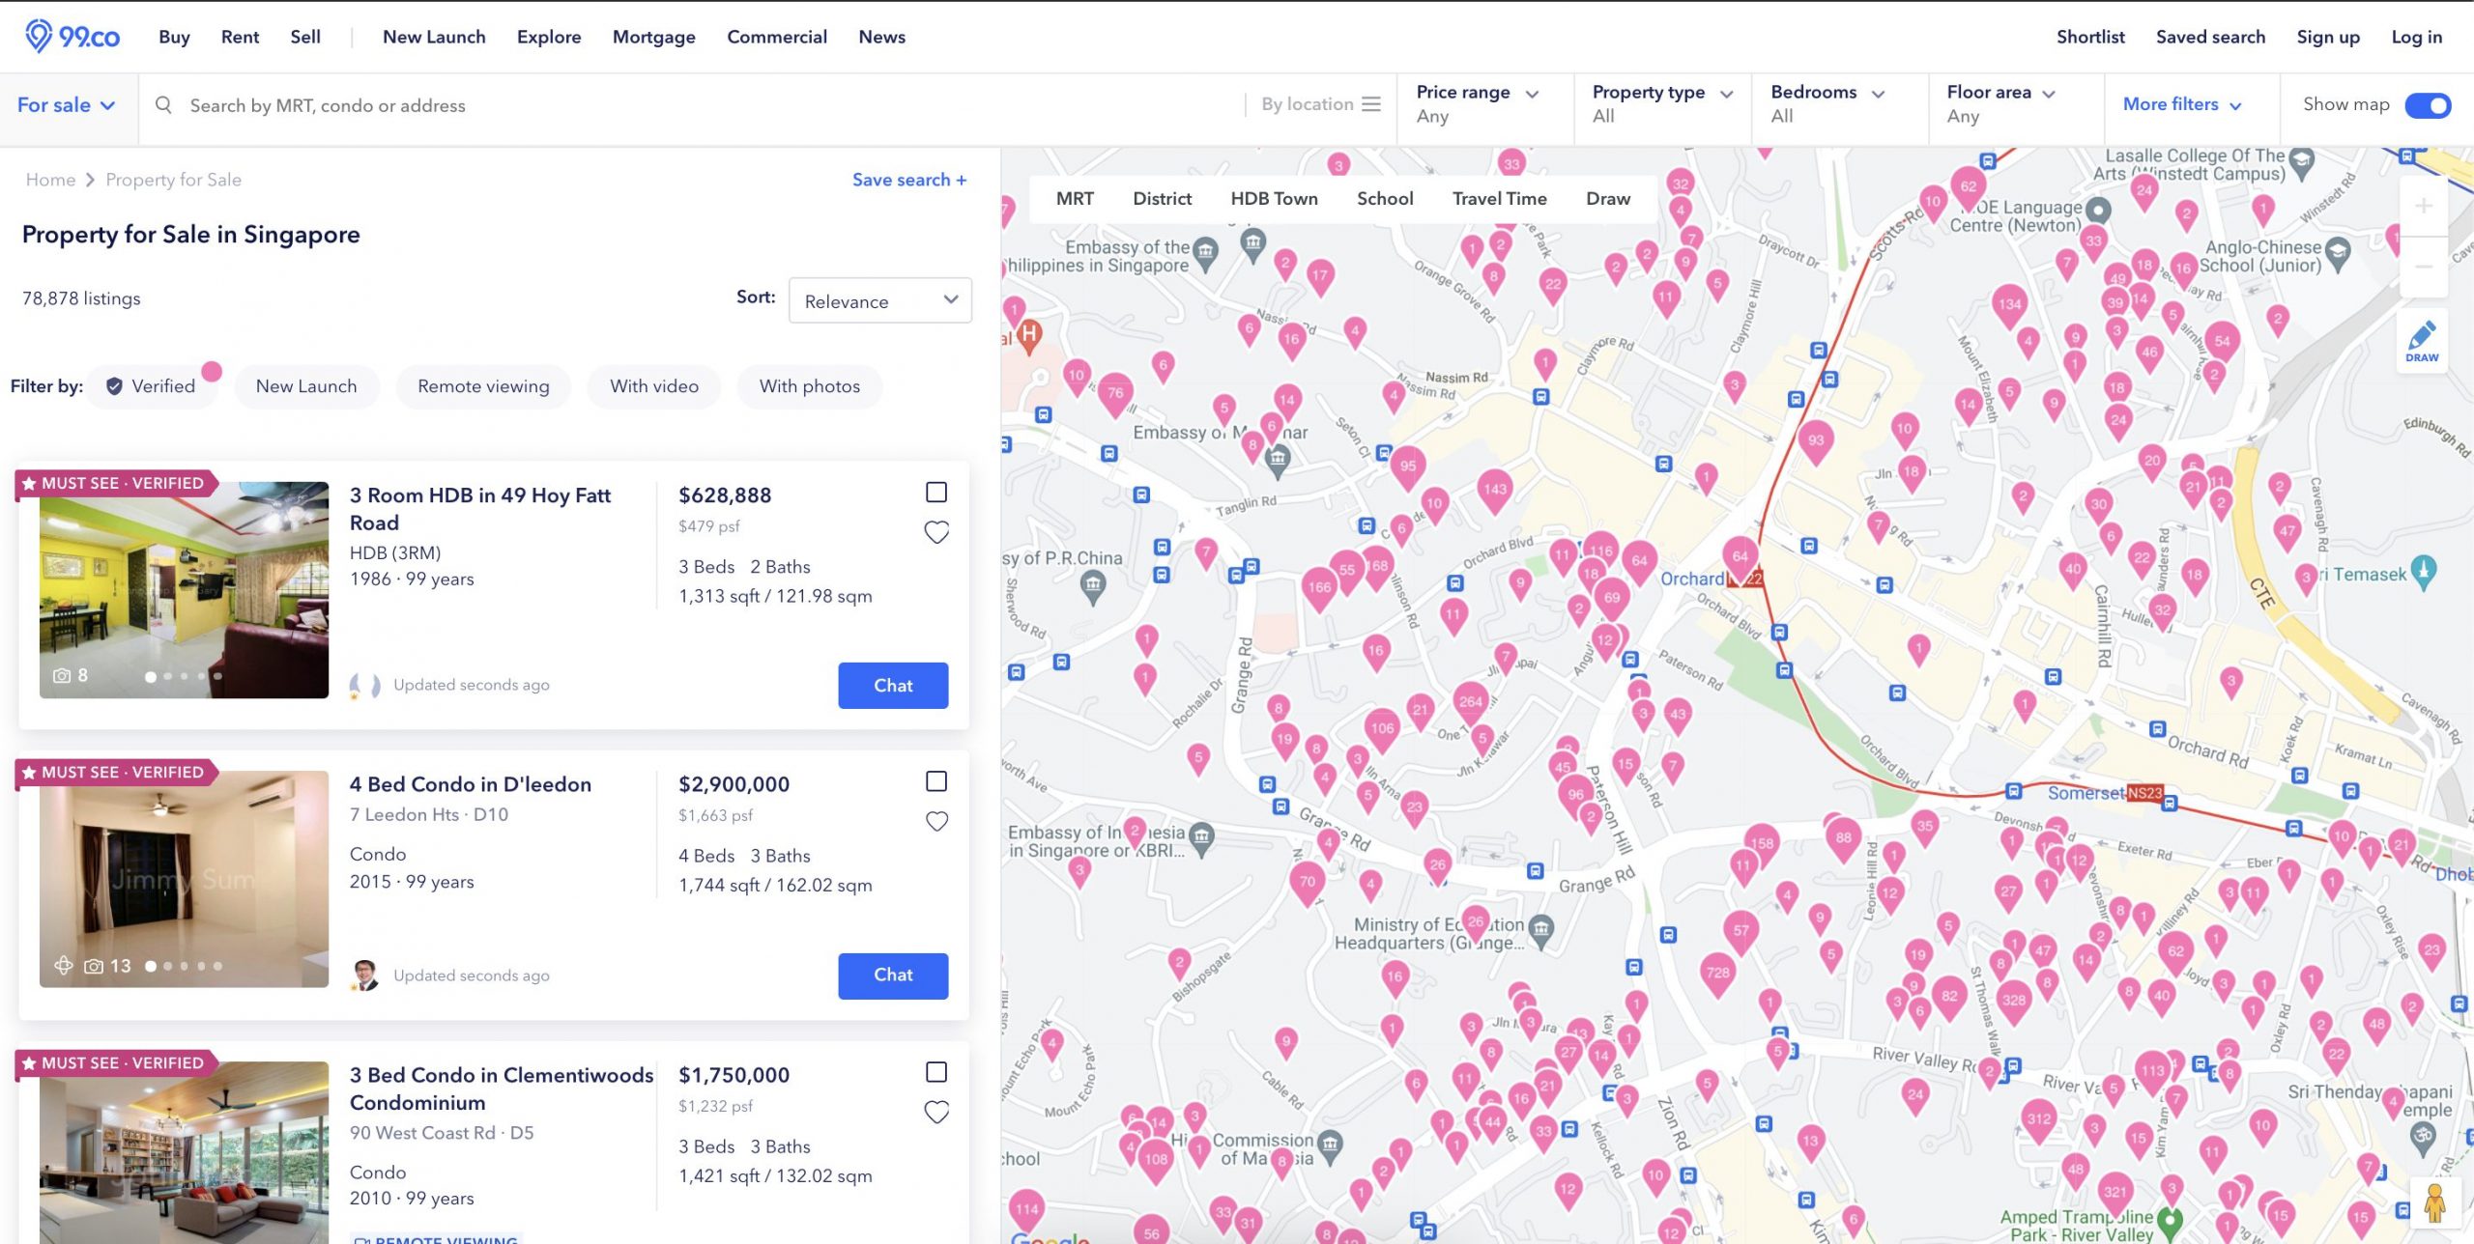Chat about the D'leedon condo
Screen dimensions: 2474x1244
pos(893,975)
